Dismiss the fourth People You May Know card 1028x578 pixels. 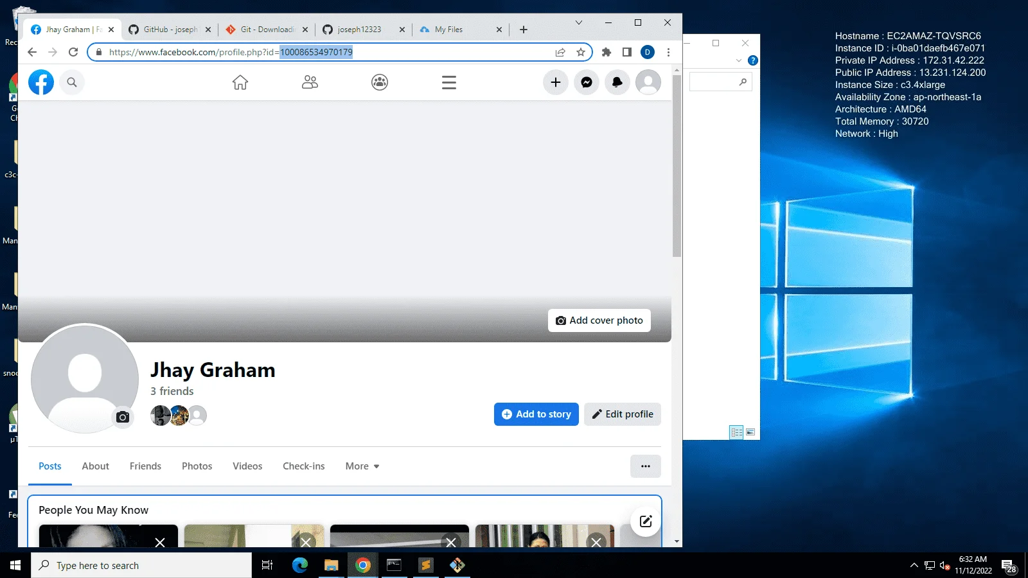(596, 542)
